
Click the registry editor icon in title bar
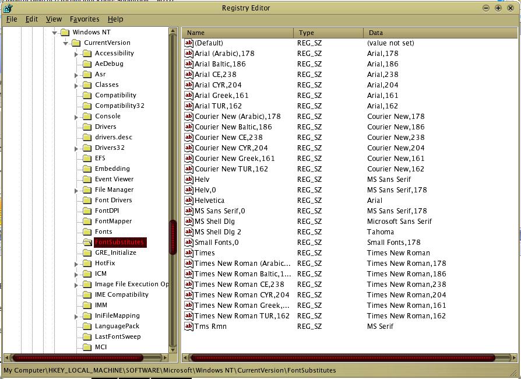(7, 8)
